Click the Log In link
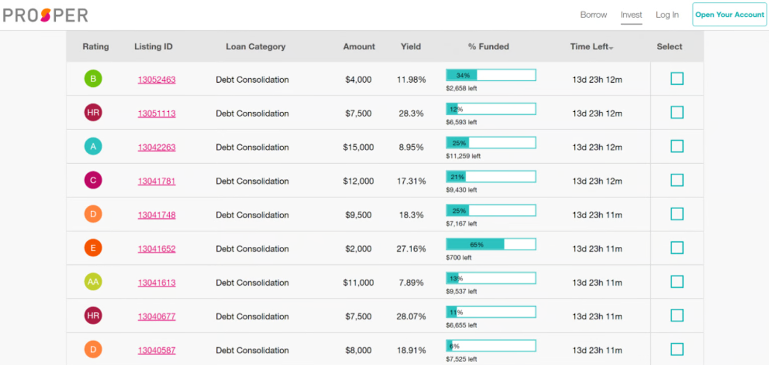Viewport: 769px width, 365px height. (667, 15)
